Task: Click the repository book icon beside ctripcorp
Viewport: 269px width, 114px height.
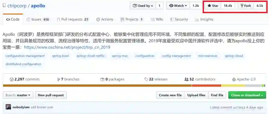Action: click(x=4, y=6)
